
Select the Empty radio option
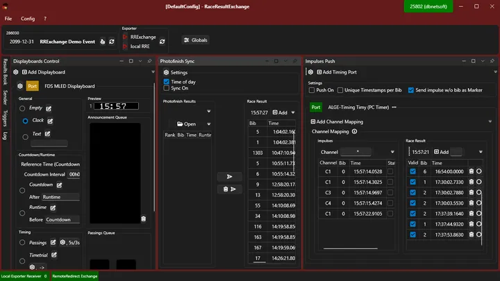pyautogui.click(x=22, y=109)
